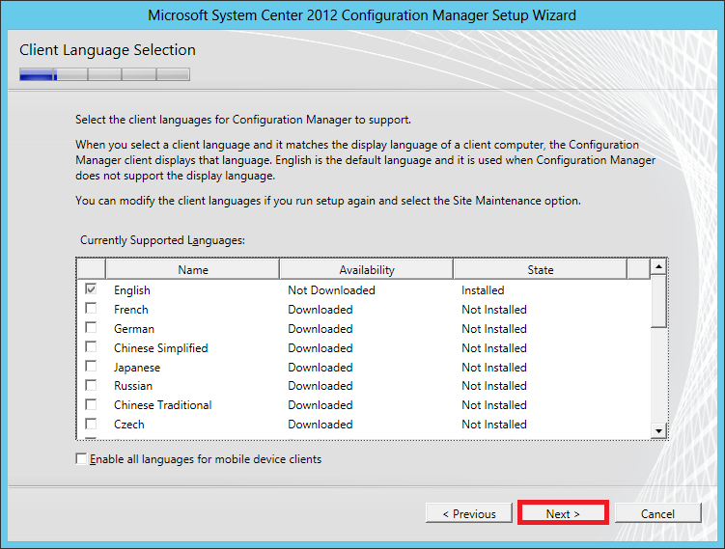Click the select-all checkbox column header

coord(91,269)
